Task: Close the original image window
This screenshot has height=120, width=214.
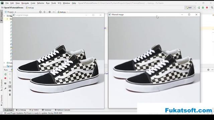Action: pyautogui.click(x=101, y=15)
